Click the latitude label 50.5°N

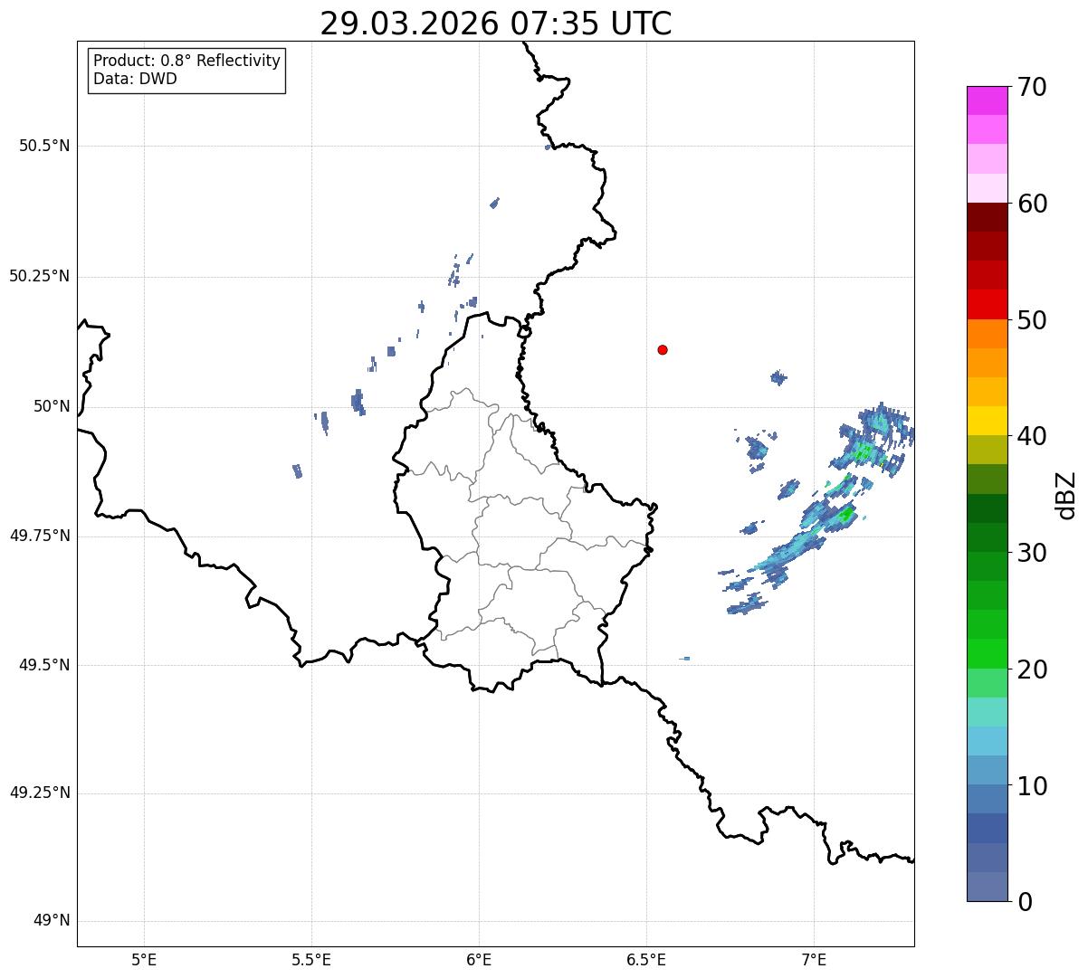pos(44,146)
